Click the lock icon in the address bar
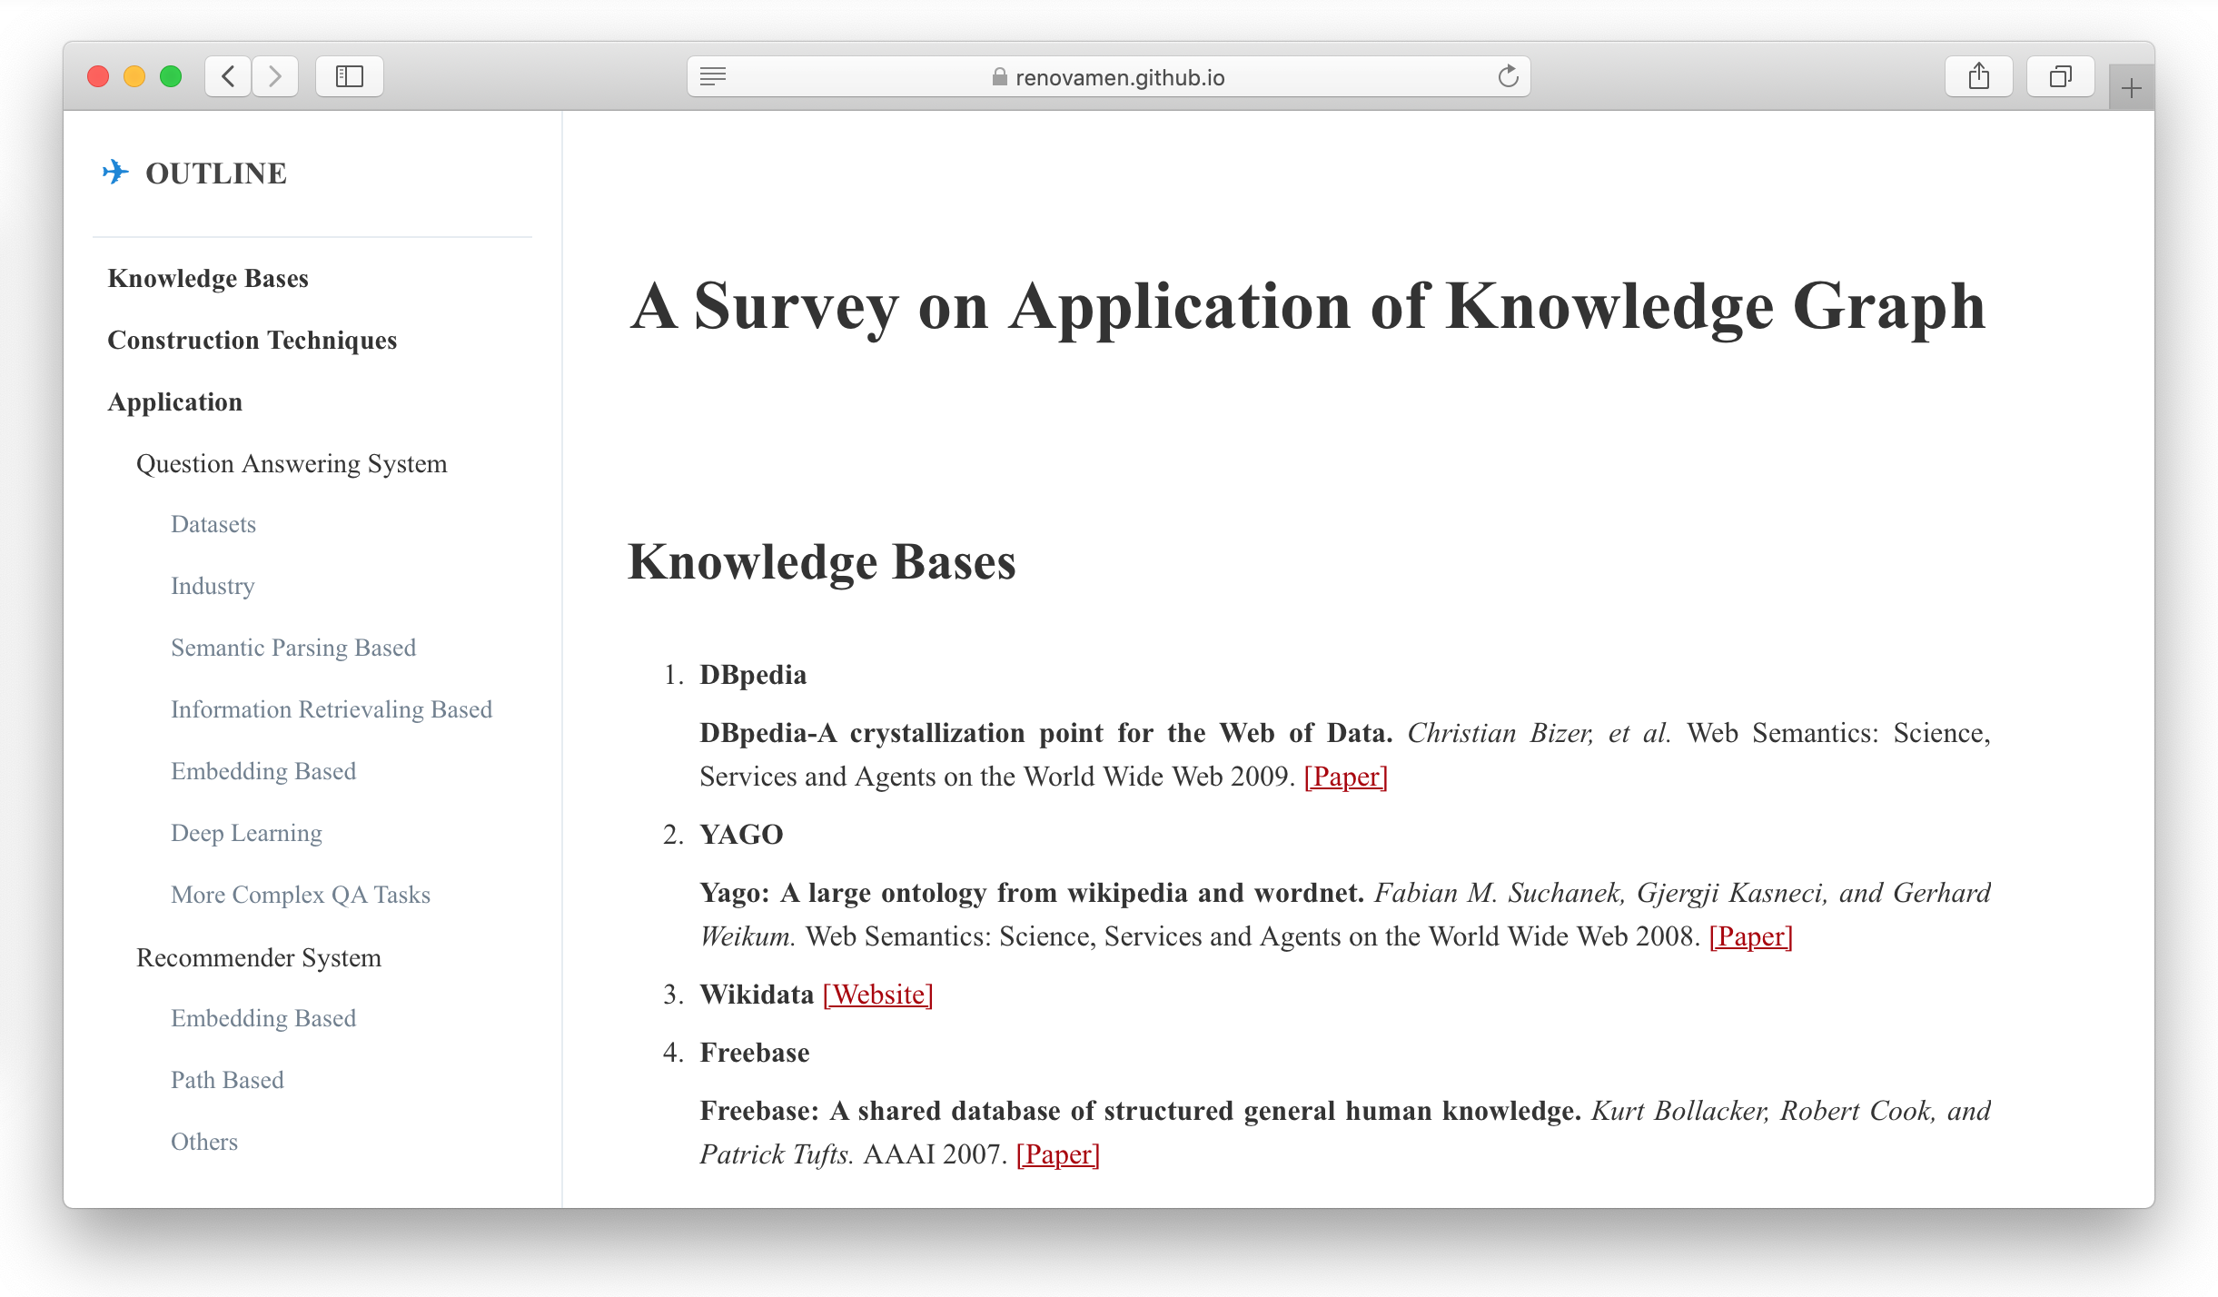This screenshot has height=1297, width=2218. coord(999,77)
